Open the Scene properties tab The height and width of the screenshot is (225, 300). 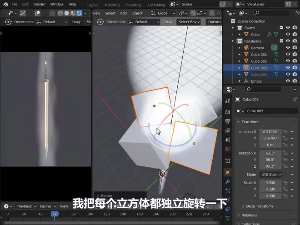[x=228, y=140]
